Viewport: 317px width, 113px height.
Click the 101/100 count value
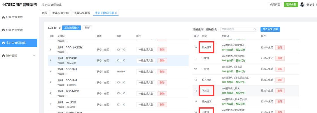click(121, 60)
